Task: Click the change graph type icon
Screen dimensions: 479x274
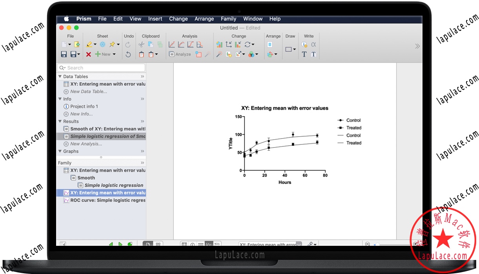Action: point(219,45)
